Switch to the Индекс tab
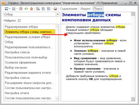The height and width of the screenshot is (105, 139). click(86, 9)
